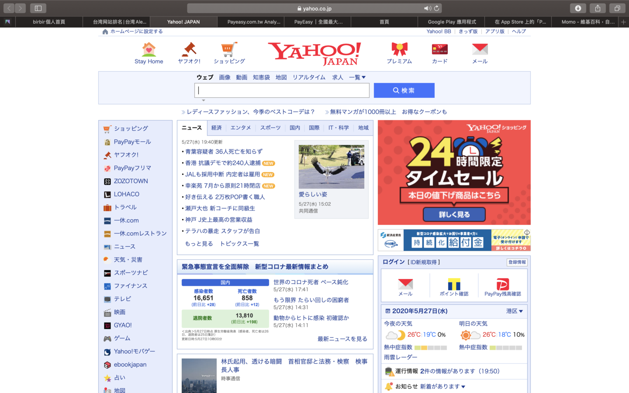Open the ヤフオク! gavel icon
Screen dimensions: 629x393
click(189, 49)
